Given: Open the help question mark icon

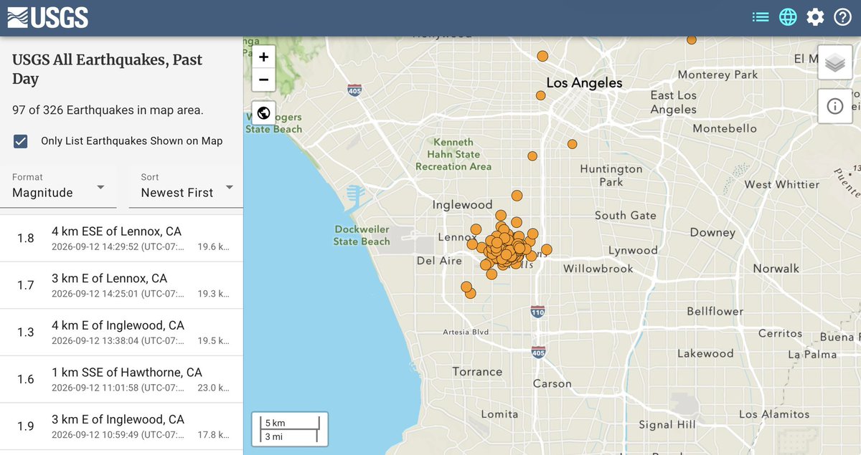Looking at the screenshot, I should [x=842, y=17].
